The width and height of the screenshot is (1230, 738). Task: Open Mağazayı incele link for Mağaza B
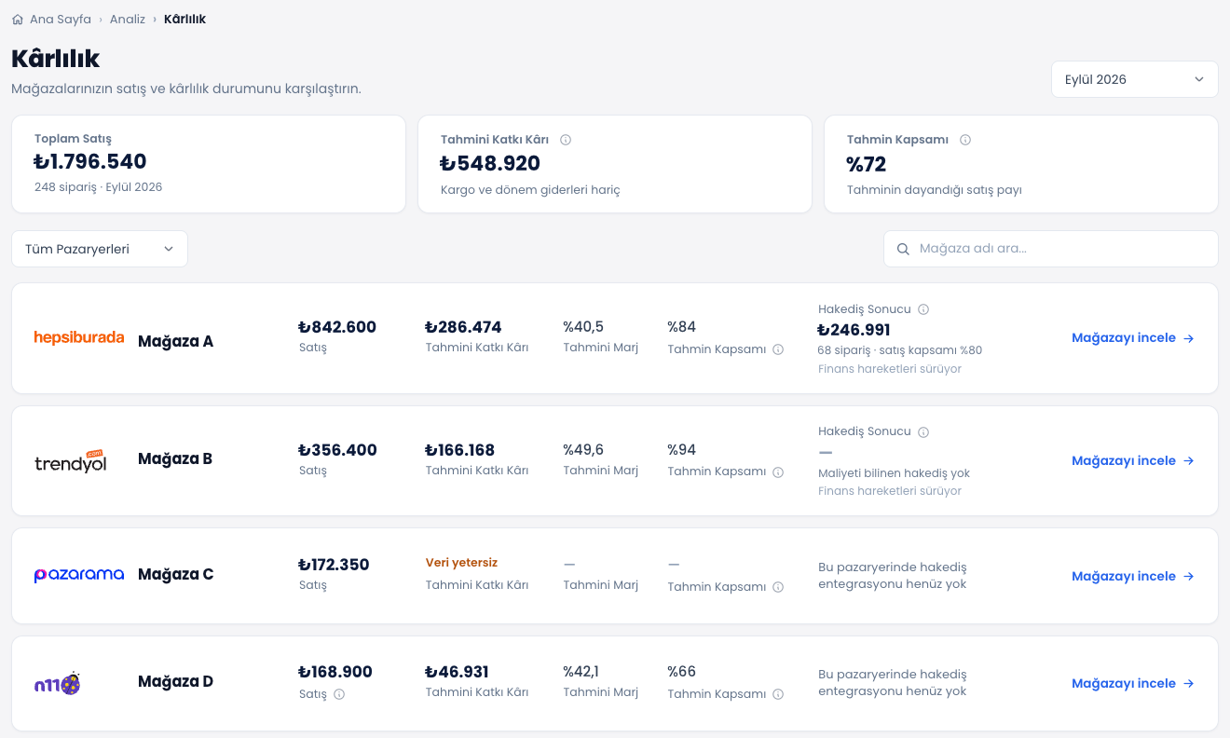(1133, 461)
